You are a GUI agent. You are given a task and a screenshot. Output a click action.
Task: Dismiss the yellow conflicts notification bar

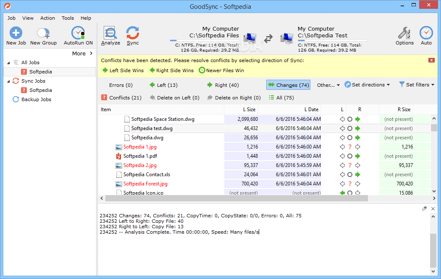[x=431, y=60]
